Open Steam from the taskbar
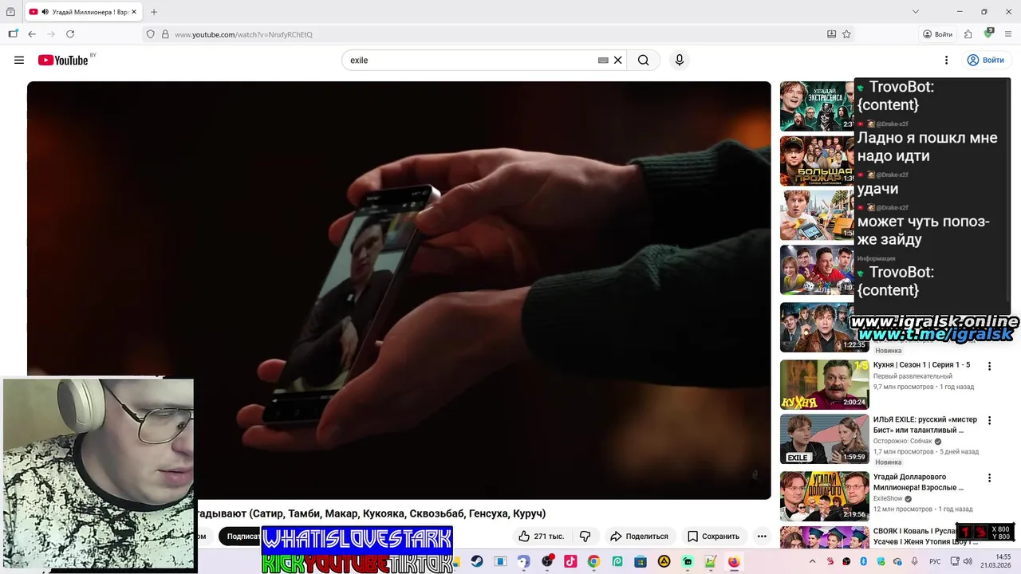The width and height of the screenshot is (1021, 574). pyautogui.click(x=477, y=561)
